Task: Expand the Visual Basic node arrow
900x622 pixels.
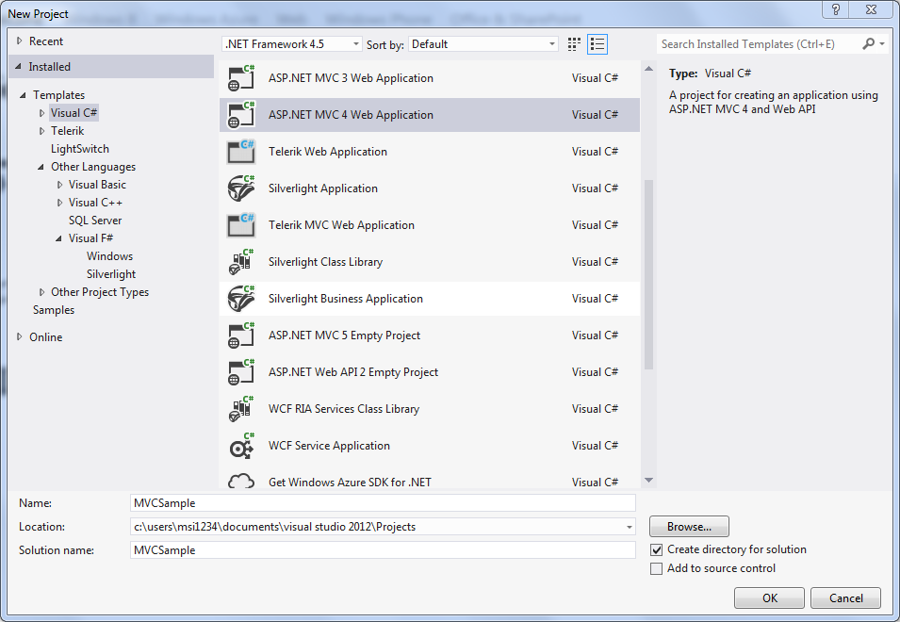Action: pos(59,185)
